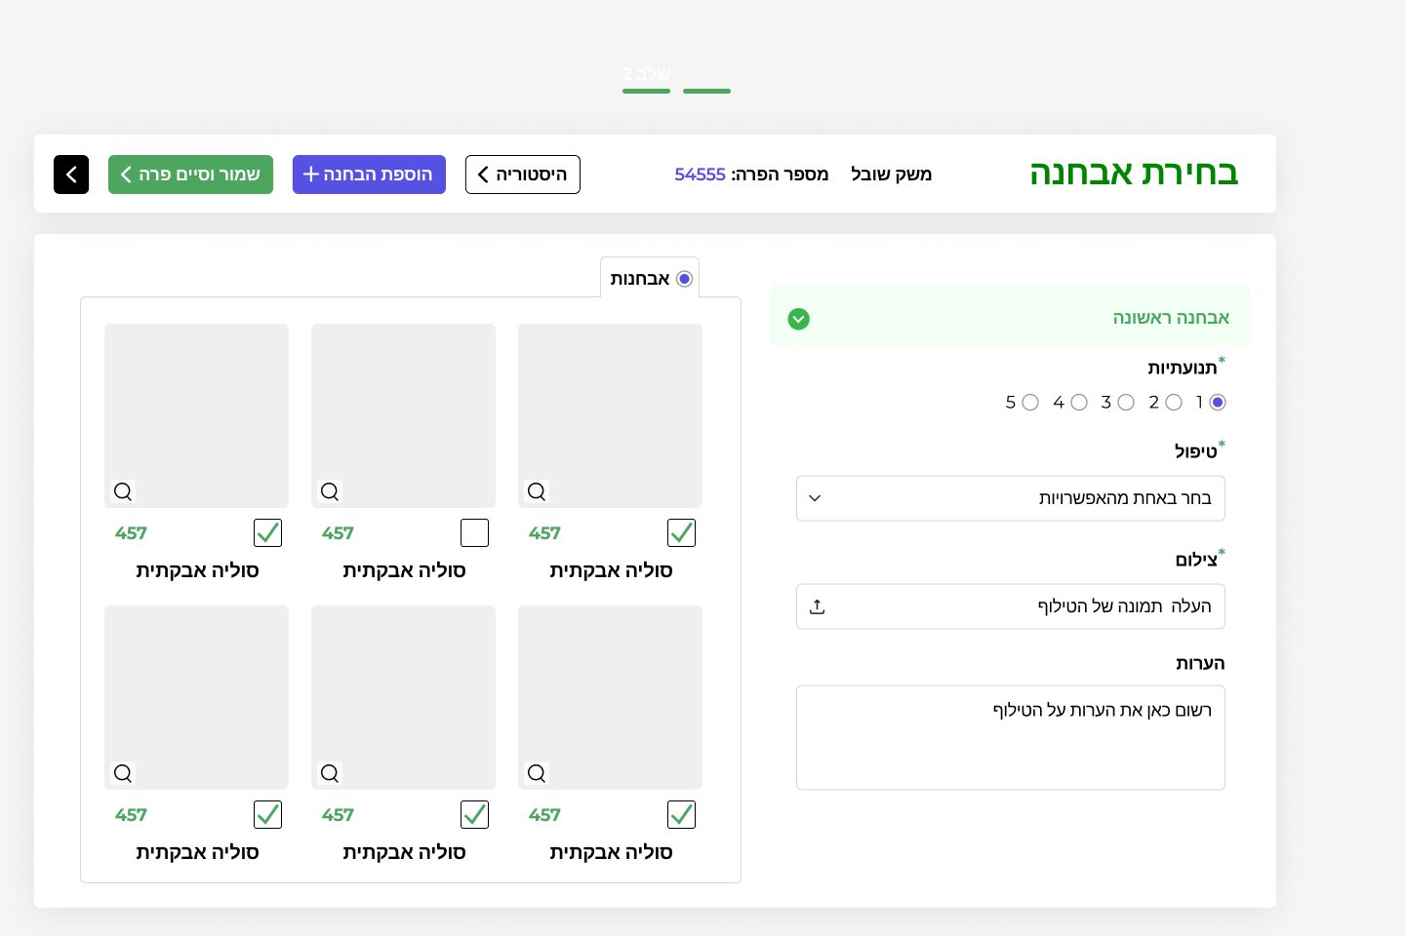Image resolution: width=1405 pixels, height=936 pixels.
Task: Click the upload icon in the צילום field
Action: [x=818, y=606]
